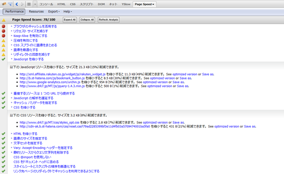Click the yellow triangle icon for リダイレクトの回数を減らす

point(3,54)
